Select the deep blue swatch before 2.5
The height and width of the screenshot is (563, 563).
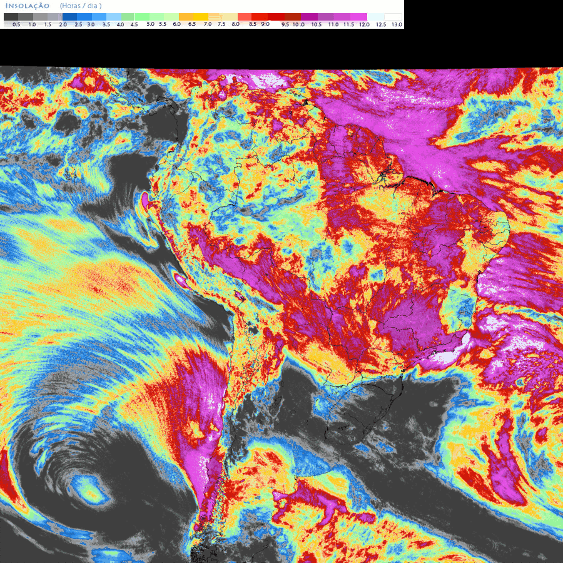coord(69,17)
